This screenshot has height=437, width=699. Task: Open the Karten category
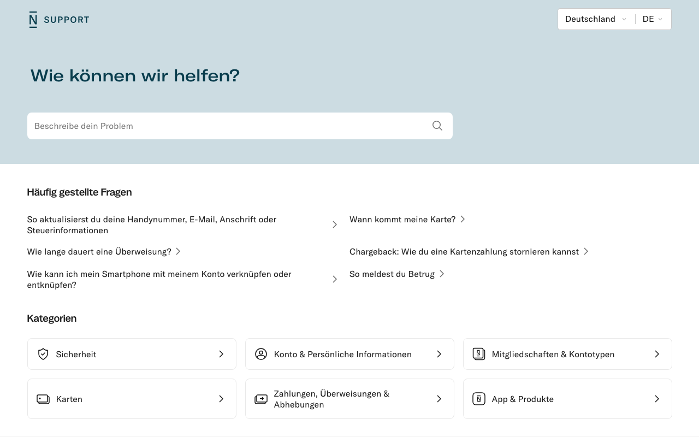(132, 399)
